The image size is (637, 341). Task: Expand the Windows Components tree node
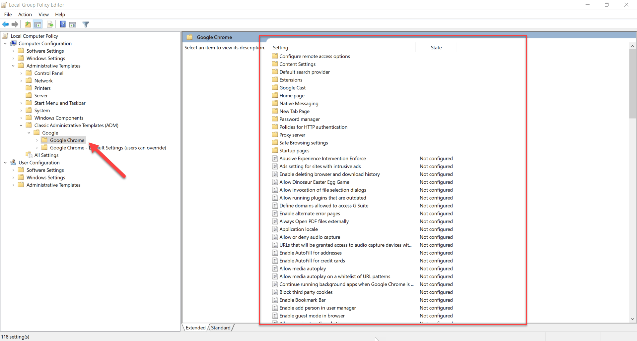(x=21, y=118)
